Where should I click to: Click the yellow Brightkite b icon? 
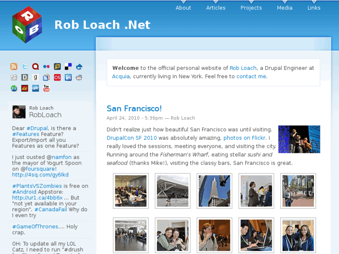point(57,67)
